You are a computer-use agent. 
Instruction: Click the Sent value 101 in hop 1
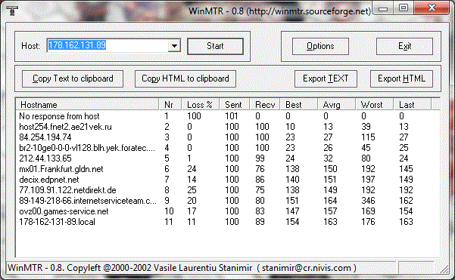coord(232,116)
